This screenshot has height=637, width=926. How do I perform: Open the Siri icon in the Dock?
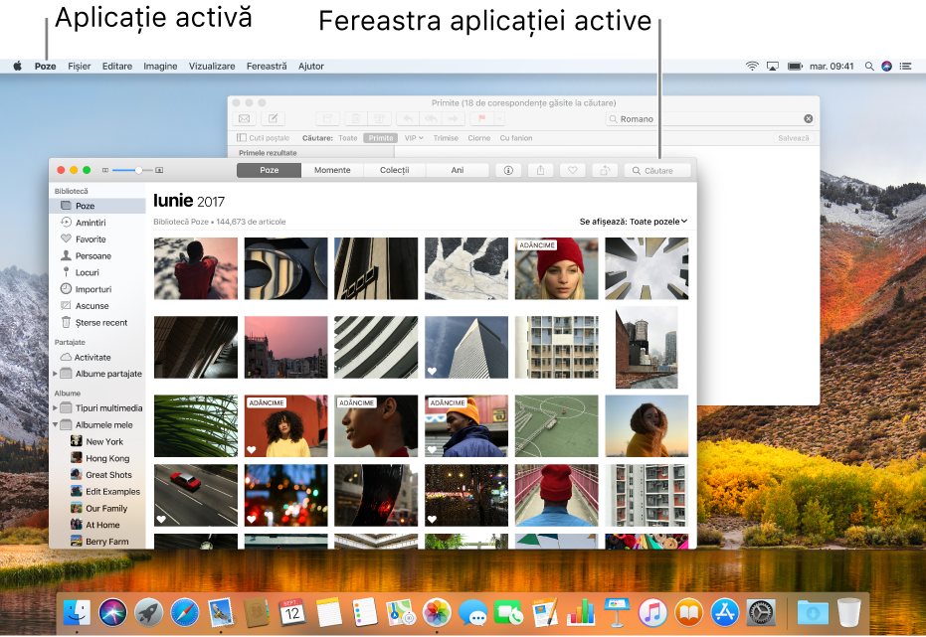click(x=112, y=612)
